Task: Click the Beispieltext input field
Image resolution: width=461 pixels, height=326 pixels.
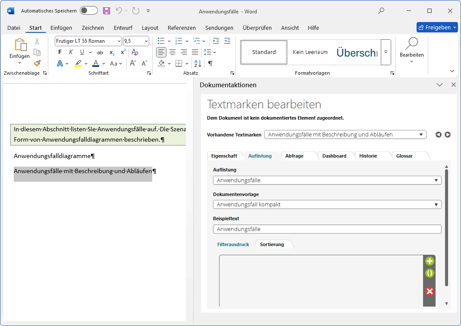Action: (x=327, y=229)
